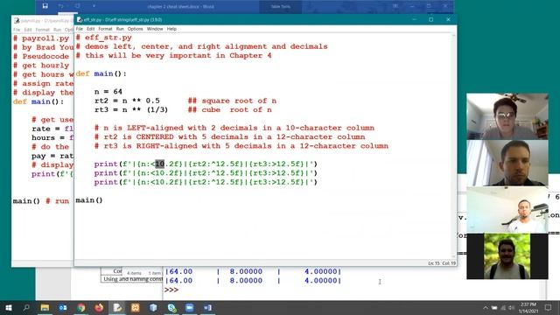
Task: Open Zoom from the taskbar
Action: 189,307
